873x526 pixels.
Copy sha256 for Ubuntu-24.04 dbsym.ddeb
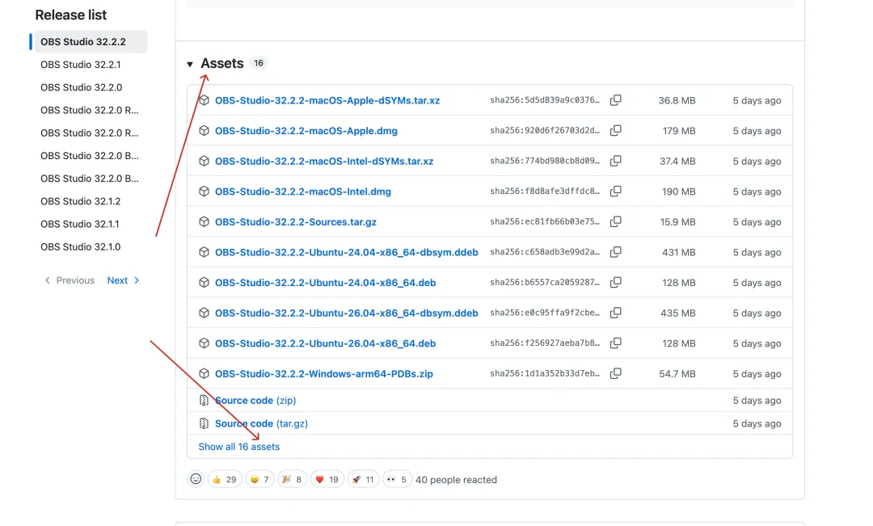point(615,251)
